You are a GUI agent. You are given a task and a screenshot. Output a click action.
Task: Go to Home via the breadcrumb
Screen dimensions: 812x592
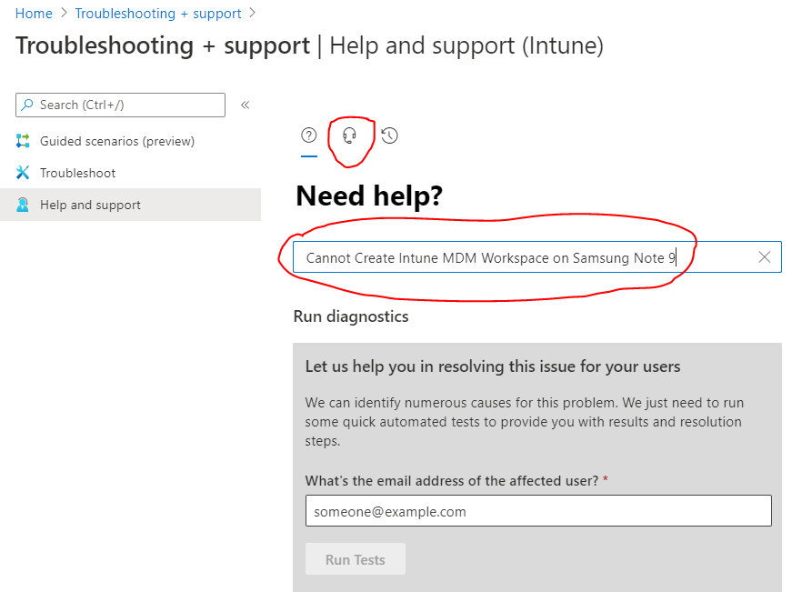(x=34, y=14)
